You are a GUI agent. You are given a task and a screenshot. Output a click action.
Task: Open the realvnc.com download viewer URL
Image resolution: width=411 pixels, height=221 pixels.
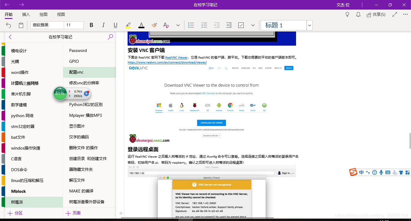[x=167, y=62]
